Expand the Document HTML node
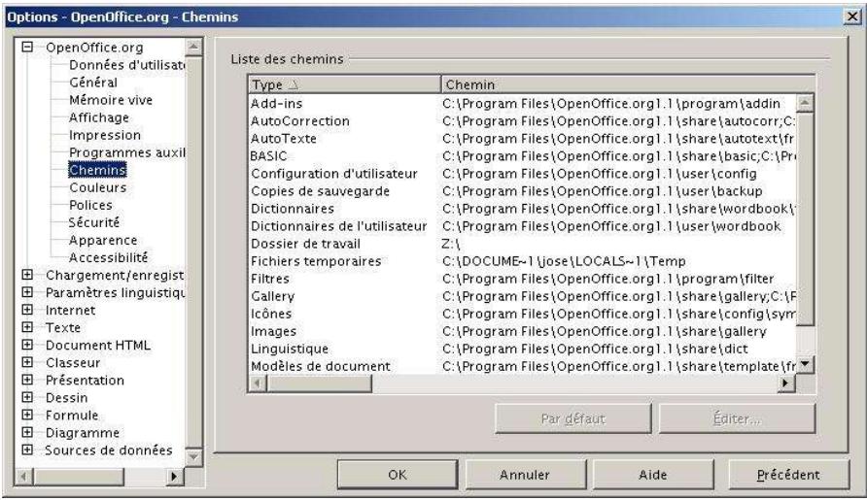 [x=27, y=345]
